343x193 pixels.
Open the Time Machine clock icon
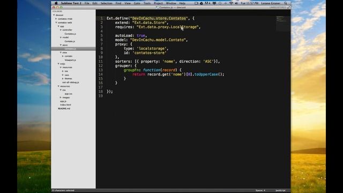(x=220, y=3)
